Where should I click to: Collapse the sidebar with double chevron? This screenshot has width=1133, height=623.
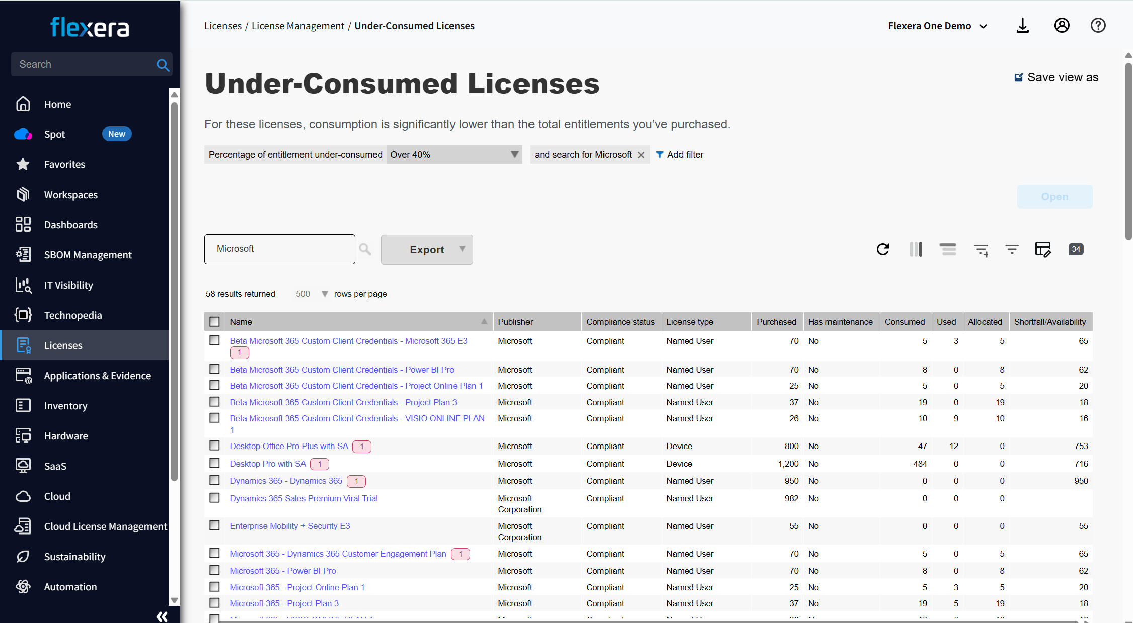[162, 616]
